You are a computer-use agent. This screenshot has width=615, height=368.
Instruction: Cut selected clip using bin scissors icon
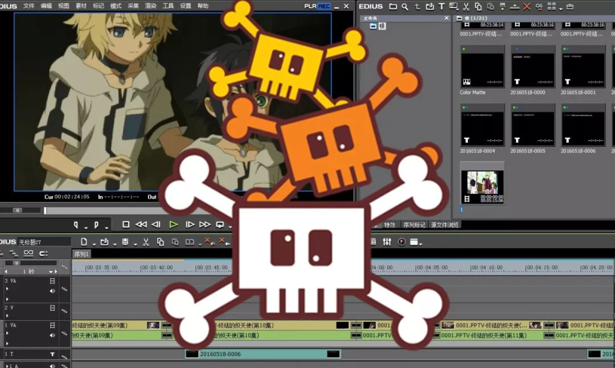coord(466,6)
